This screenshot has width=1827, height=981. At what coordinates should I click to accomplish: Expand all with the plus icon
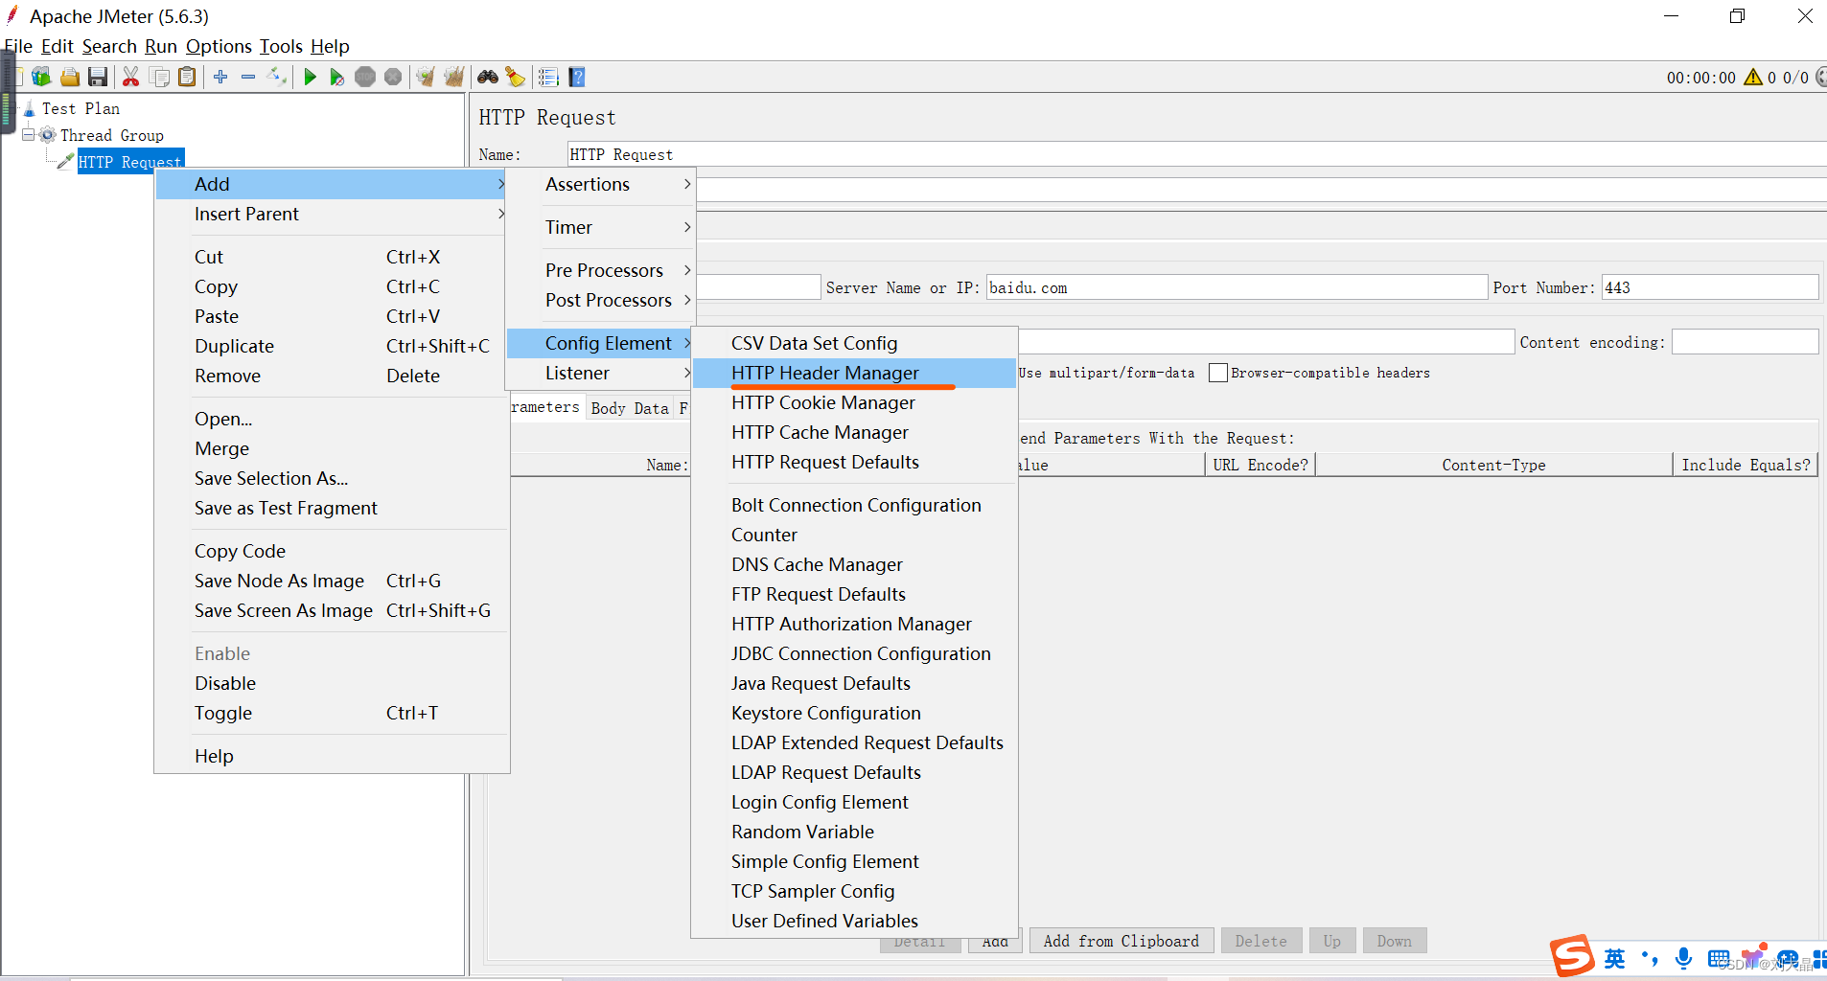[220, 77]
